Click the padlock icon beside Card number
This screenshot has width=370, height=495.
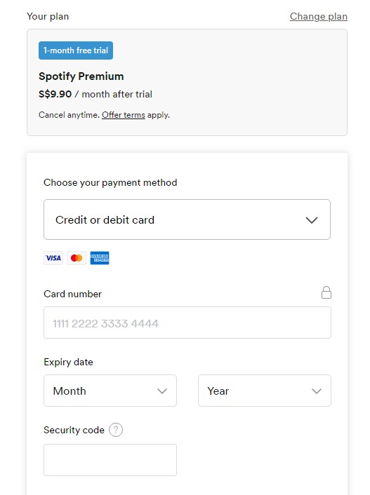click(x=326, y=292)
